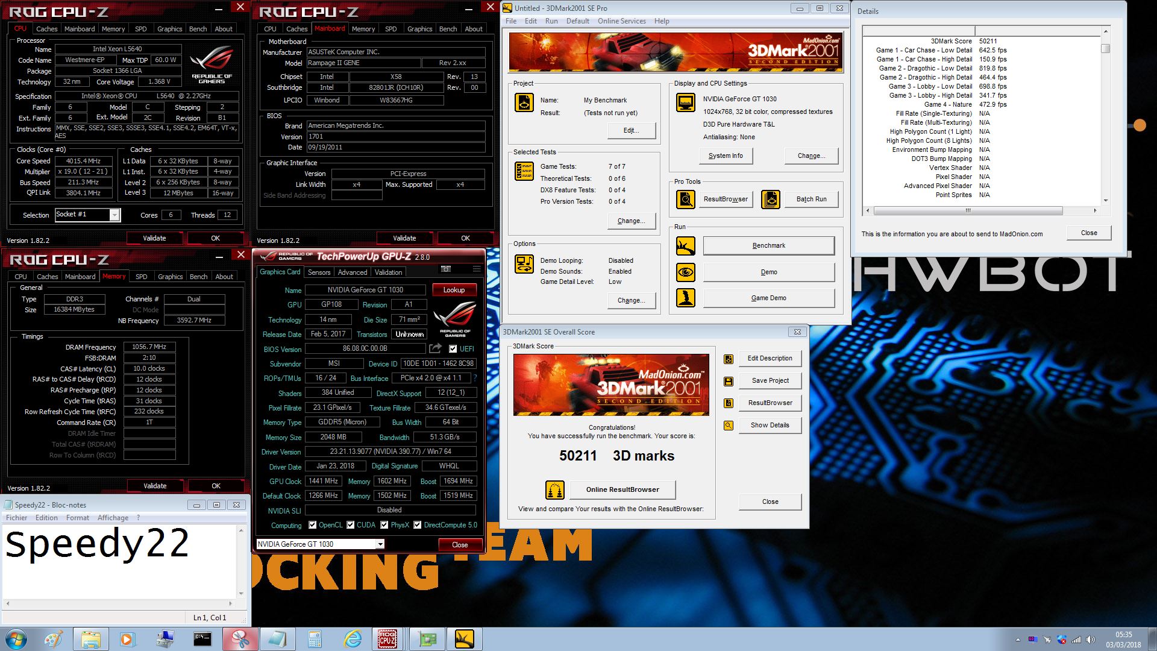This screenshot has width=1157, height=651.
Task: Click the 3DMark2001 taskbar icon
Action: (x=464, y=639)
